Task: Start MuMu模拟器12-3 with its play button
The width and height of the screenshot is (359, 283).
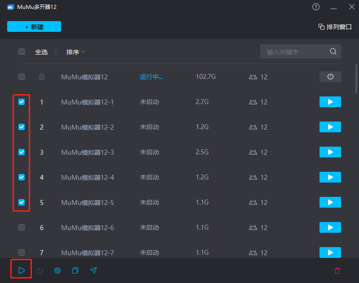Action: tap(330, 152)
